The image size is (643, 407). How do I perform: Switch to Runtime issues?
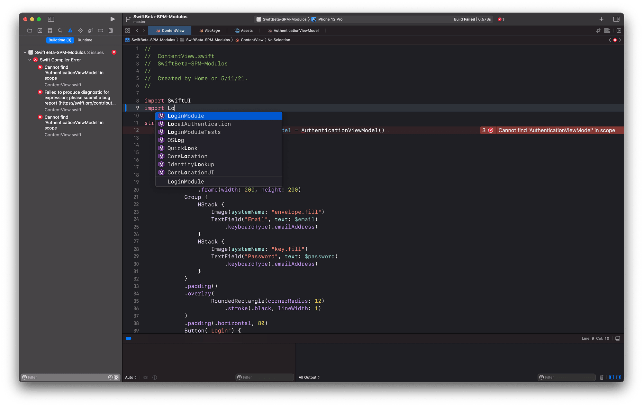click(85, 40)
